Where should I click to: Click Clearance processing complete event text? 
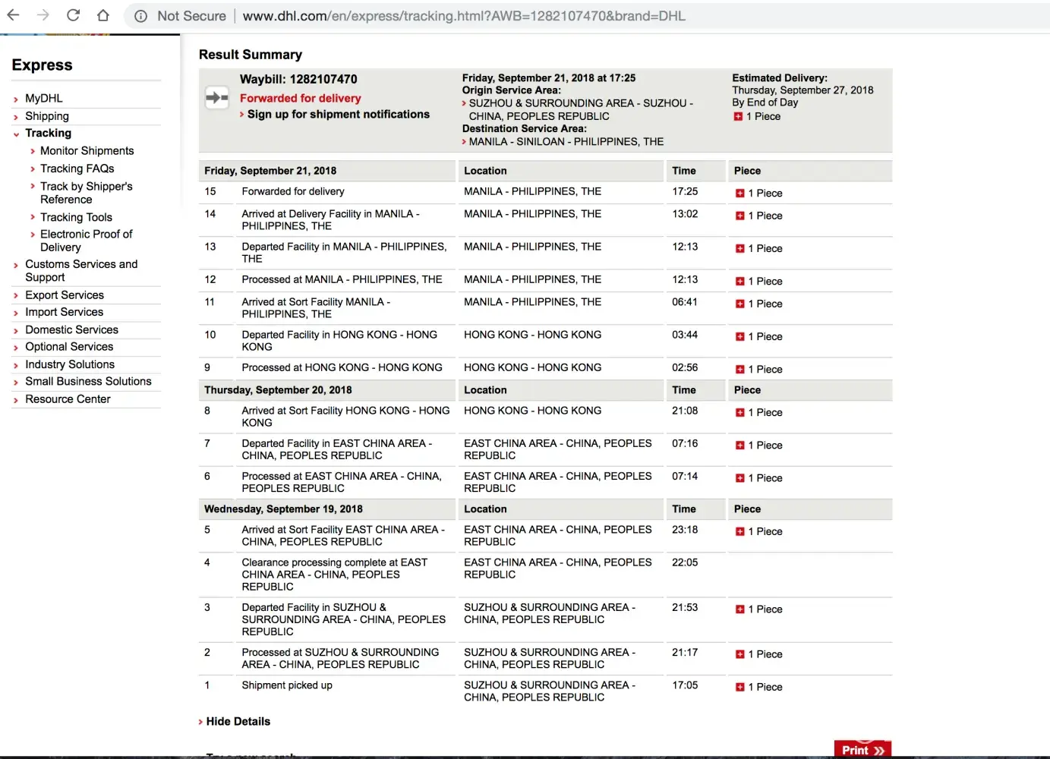click(335, 575)
